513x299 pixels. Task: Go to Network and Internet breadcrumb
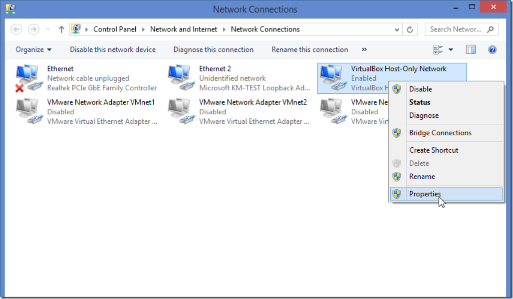pos(184,29)
